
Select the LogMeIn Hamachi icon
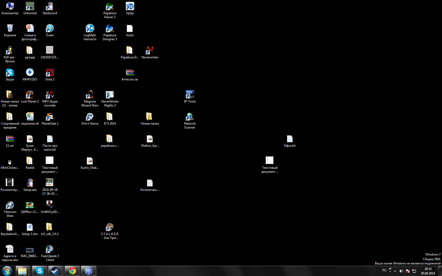[90, 29]
